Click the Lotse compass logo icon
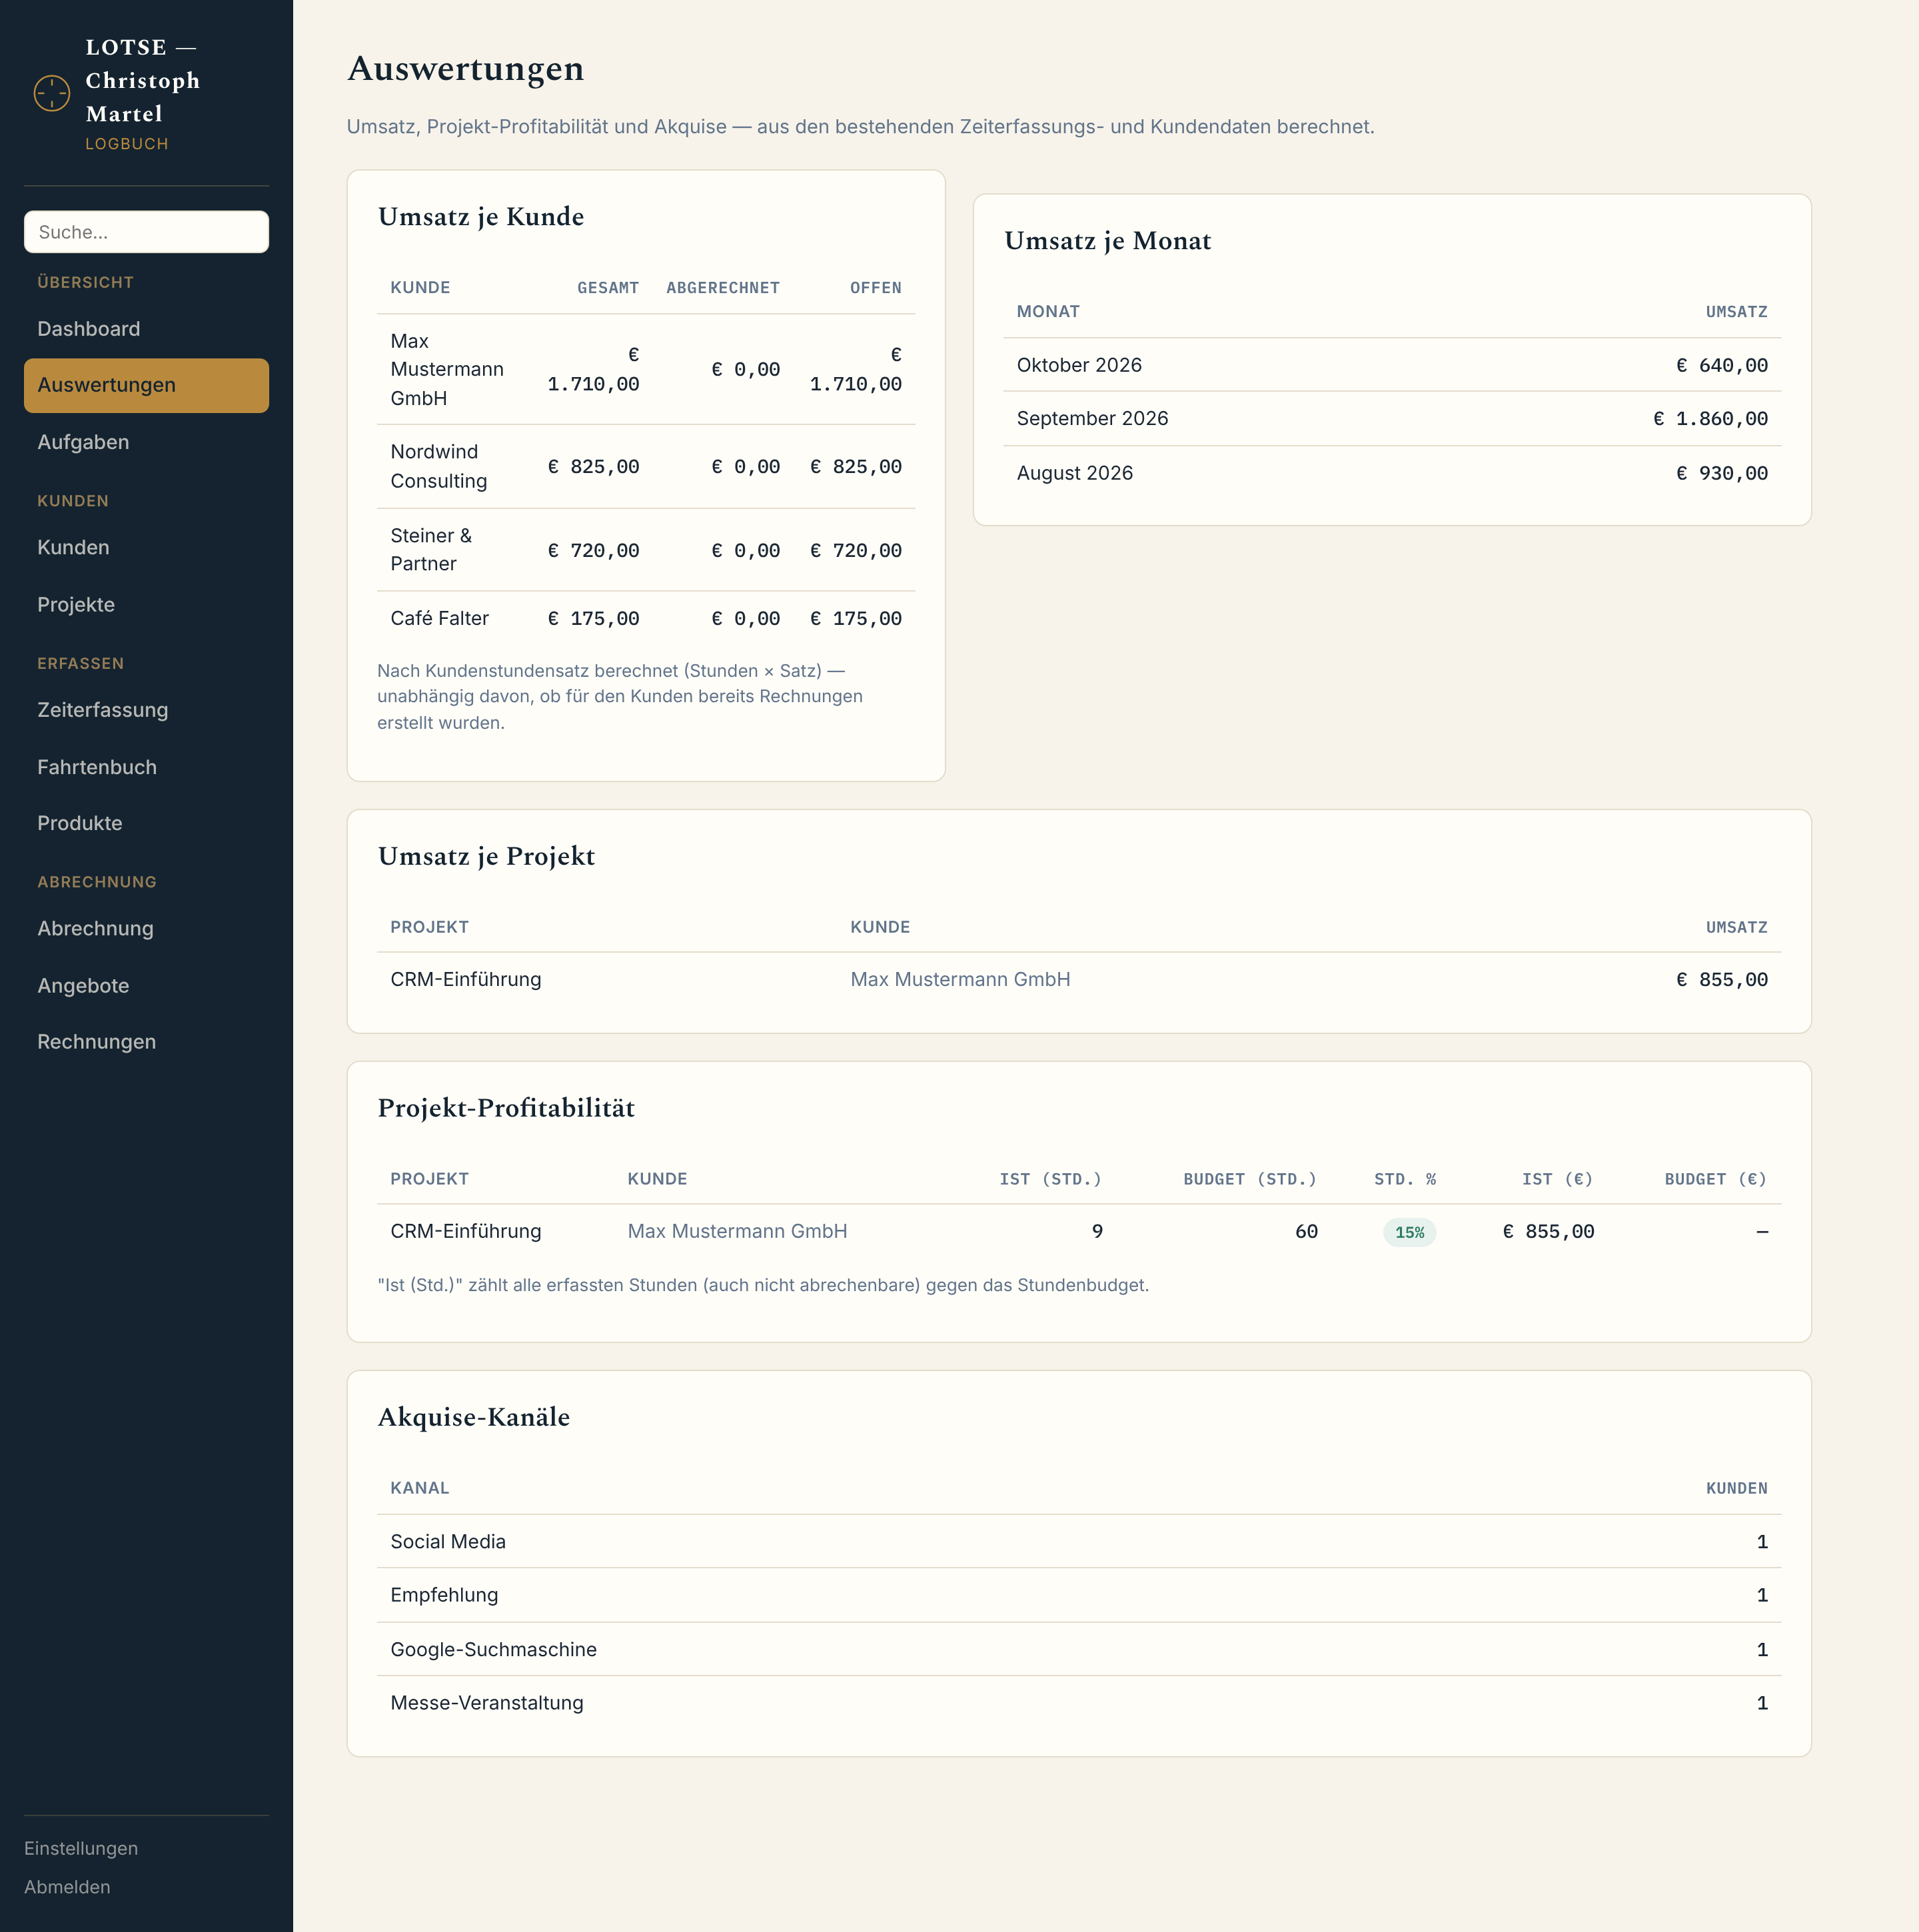The height and width of the screenshot is (1932, 1919). pos(52,94)
